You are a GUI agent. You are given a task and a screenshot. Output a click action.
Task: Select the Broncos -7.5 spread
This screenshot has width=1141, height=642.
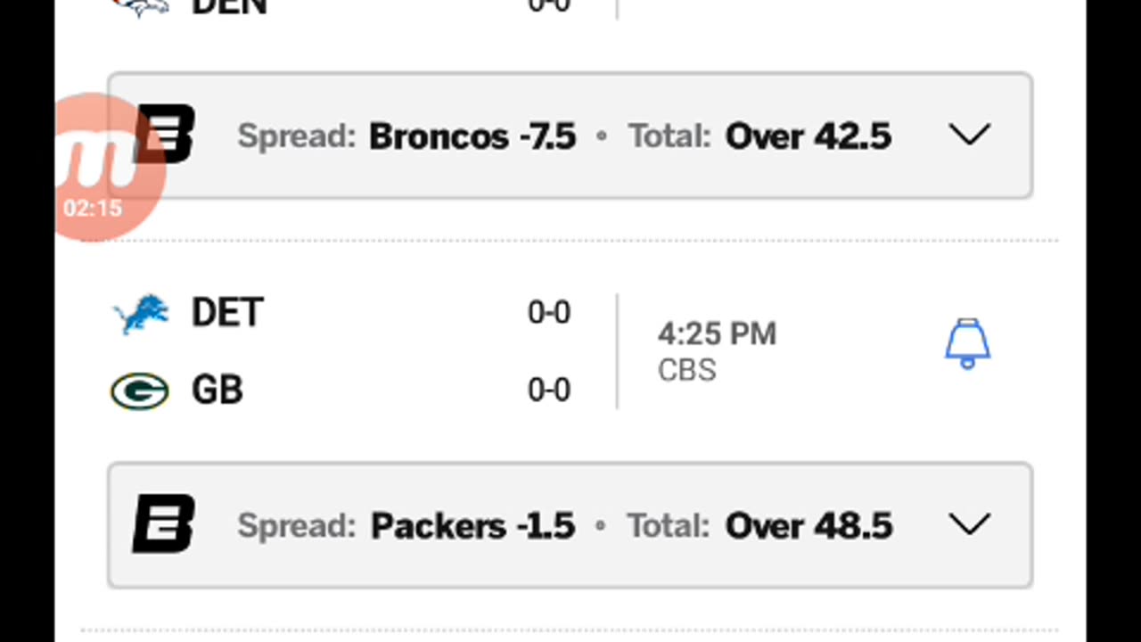tap(472, 136)
